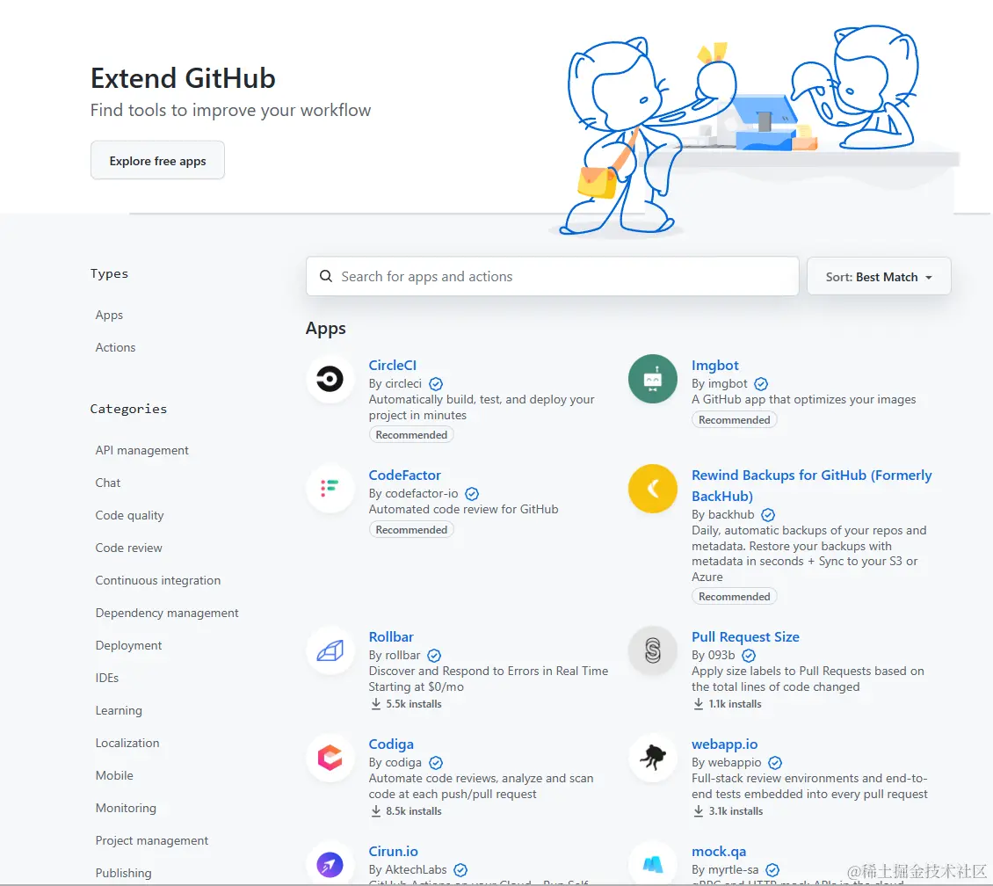The height and width of the screenshot is (886, 993).
Task: Open the Codiga title link
Action: 391,744
